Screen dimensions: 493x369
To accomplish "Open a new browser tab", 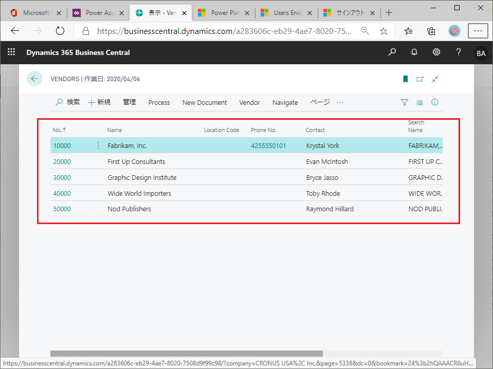I will [x=389, y=12].
